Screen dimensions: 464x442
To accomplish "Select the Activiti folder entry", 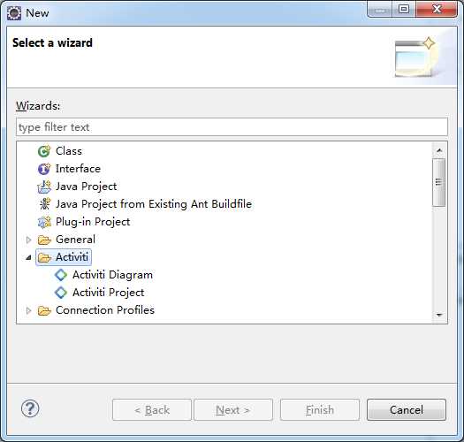I will (x=64, y=257).
